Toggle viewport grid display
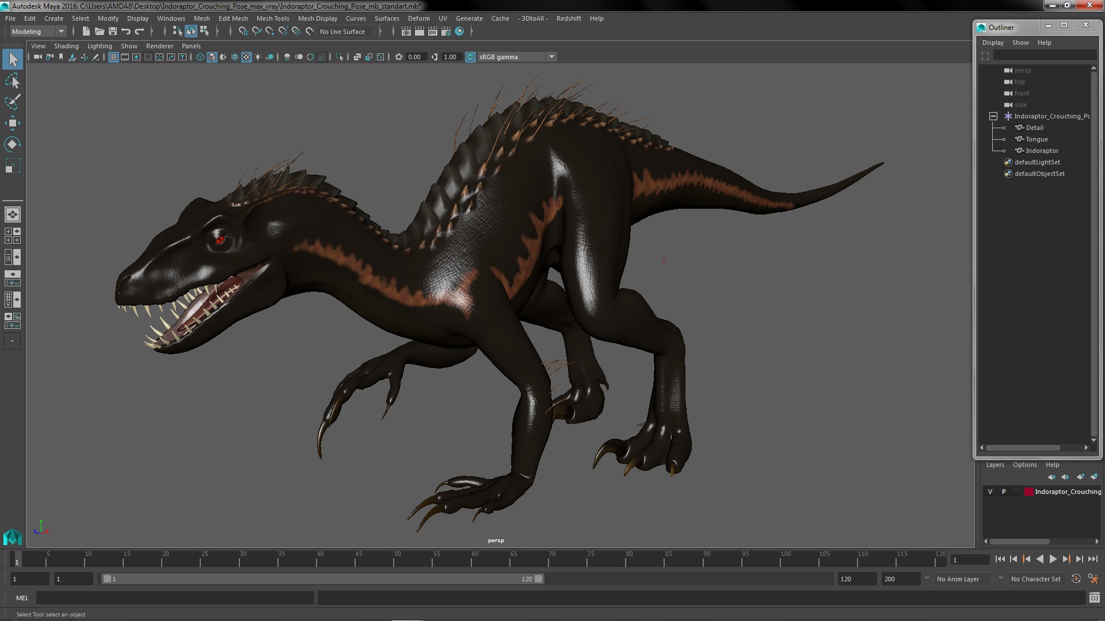 tap(113, 57)
